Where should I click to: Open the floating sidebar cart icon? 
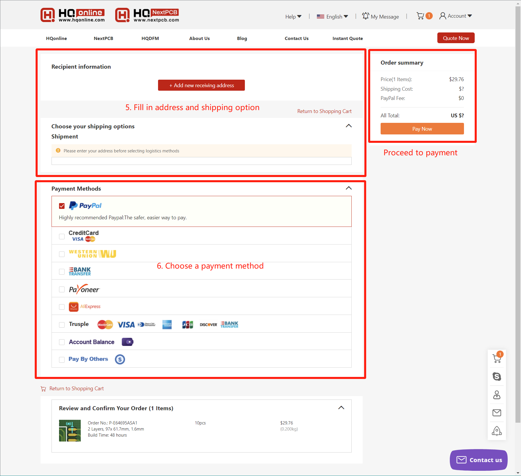pyautogui.click(x=497, y=358)
